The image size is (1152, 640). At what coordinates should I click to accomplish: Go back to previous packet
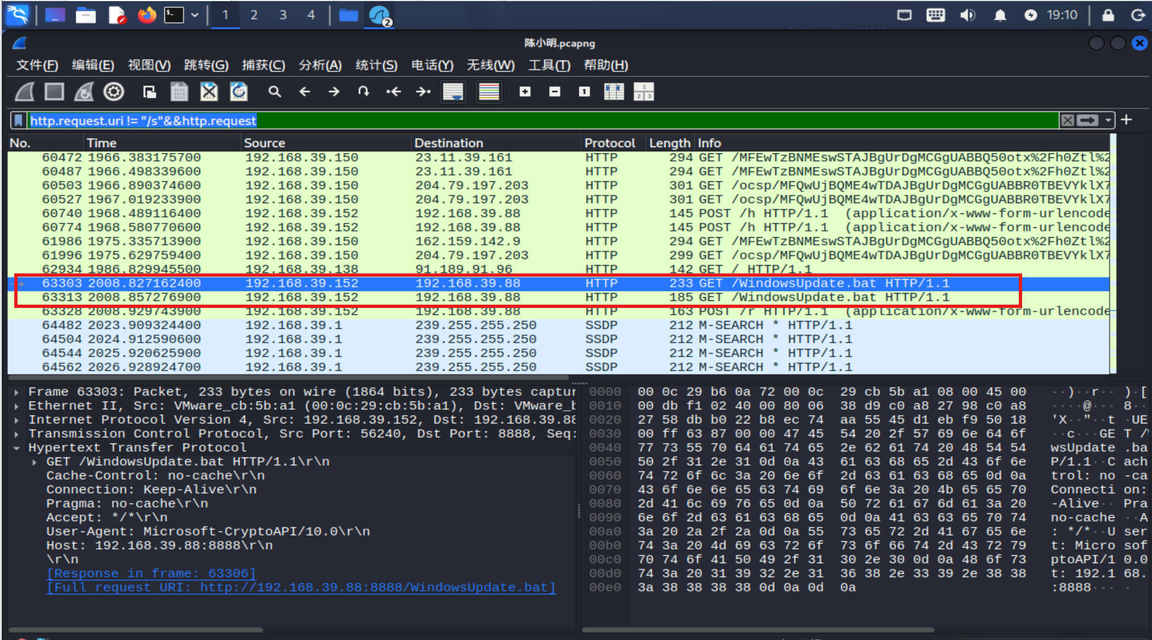(x=305, y=92)
